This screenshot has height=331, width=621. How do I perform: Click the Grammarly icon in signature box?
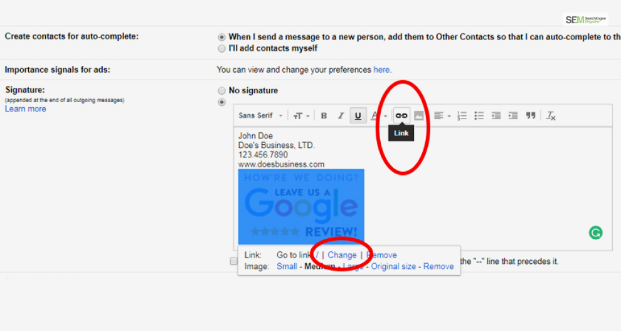click(595, 233)
